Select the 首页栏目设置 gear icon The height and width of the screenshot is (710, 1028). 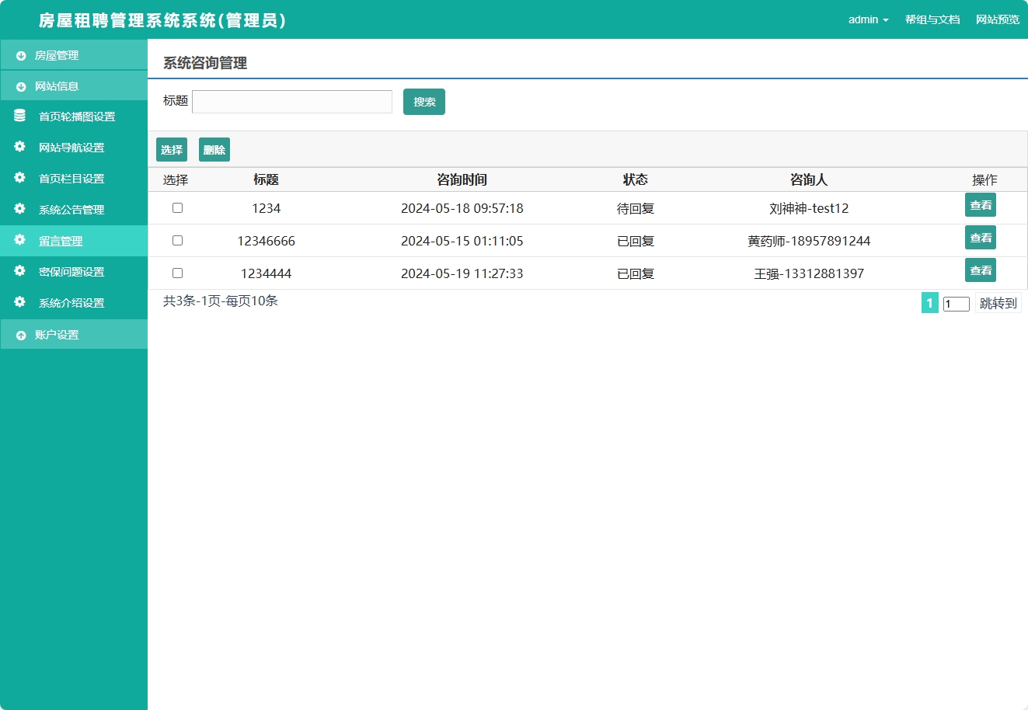(x=19, y=178)
